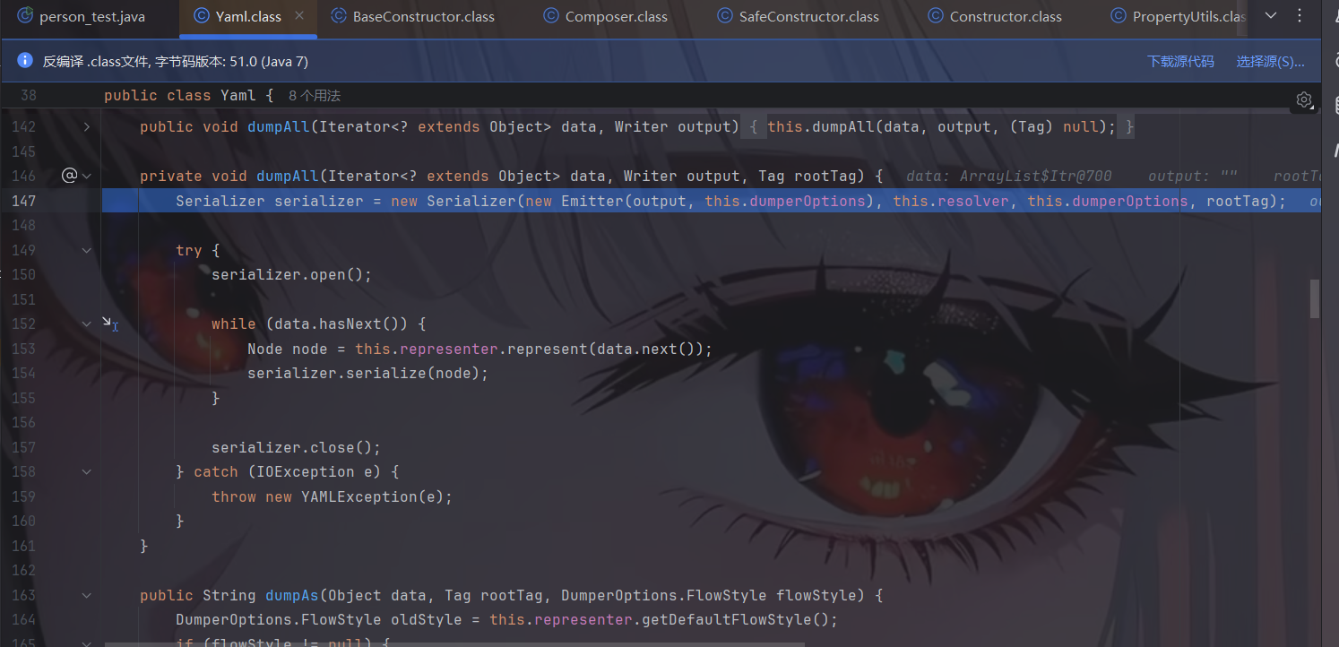Go to the Constructor.class tab
This screenshot has width=1339, height=647.
tap(995, 16)
